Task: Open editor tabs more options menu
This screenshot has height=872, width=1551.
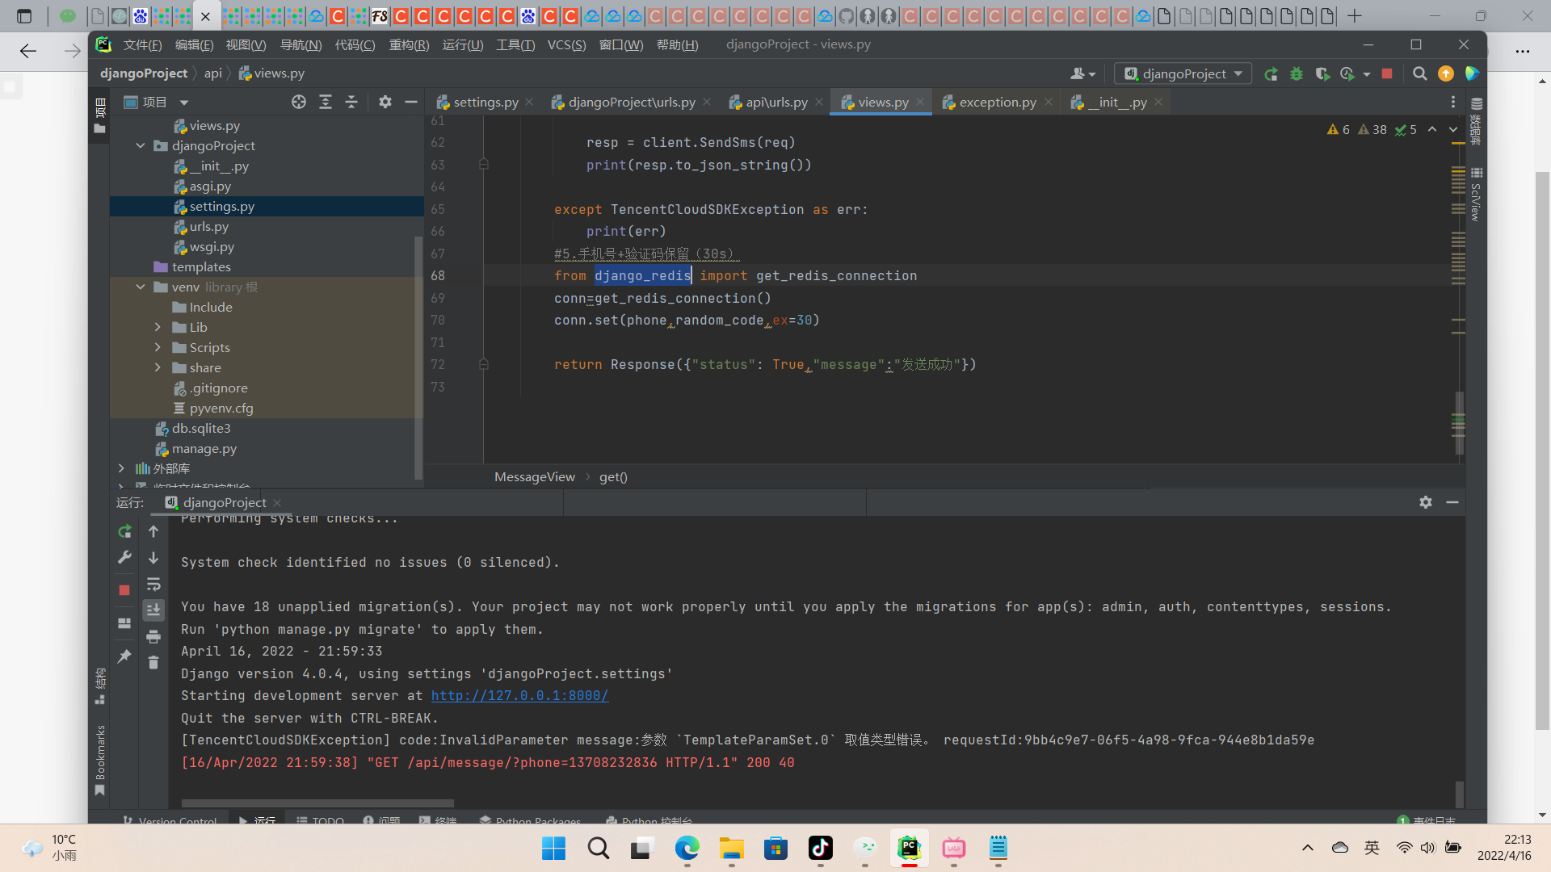Action: pos(1452,102)
